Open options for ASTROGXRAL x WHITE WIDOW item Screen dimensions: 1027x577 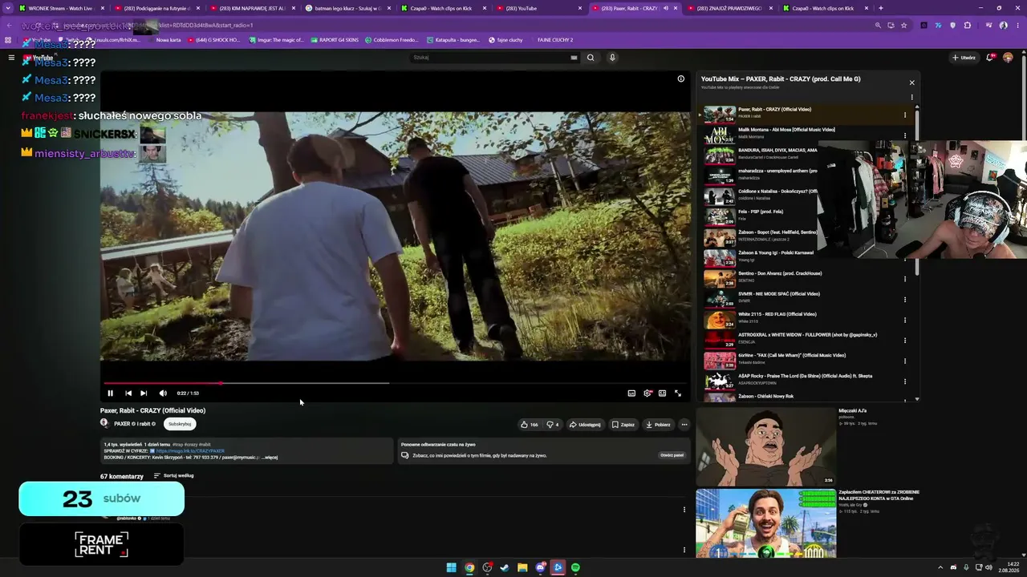[x=905, y=341]
